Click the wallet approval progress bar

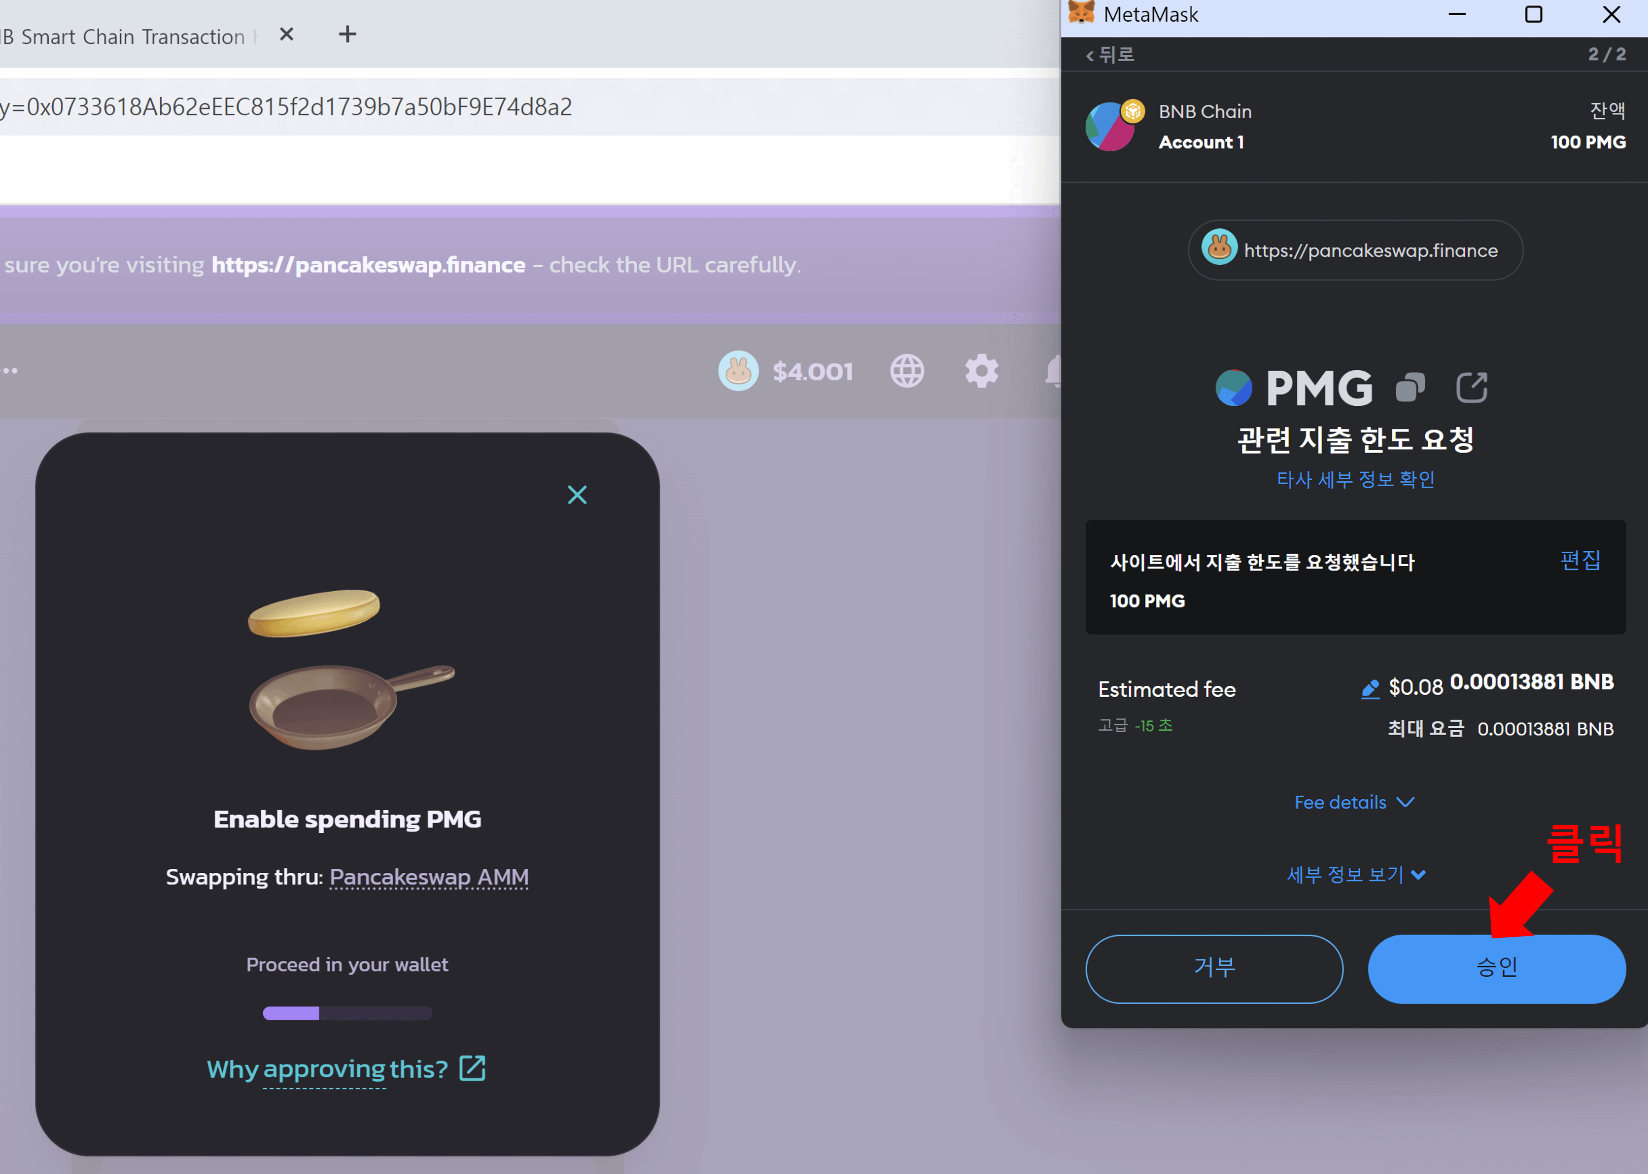click(347, 1013)
